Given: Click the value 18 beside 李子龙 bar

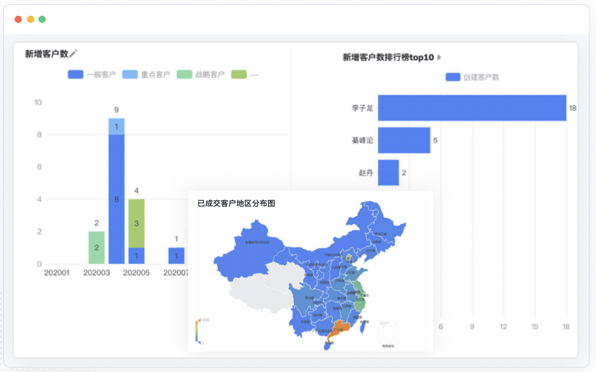Looking at the screenshot, I should pyautogui.click(x=572, y=108).
